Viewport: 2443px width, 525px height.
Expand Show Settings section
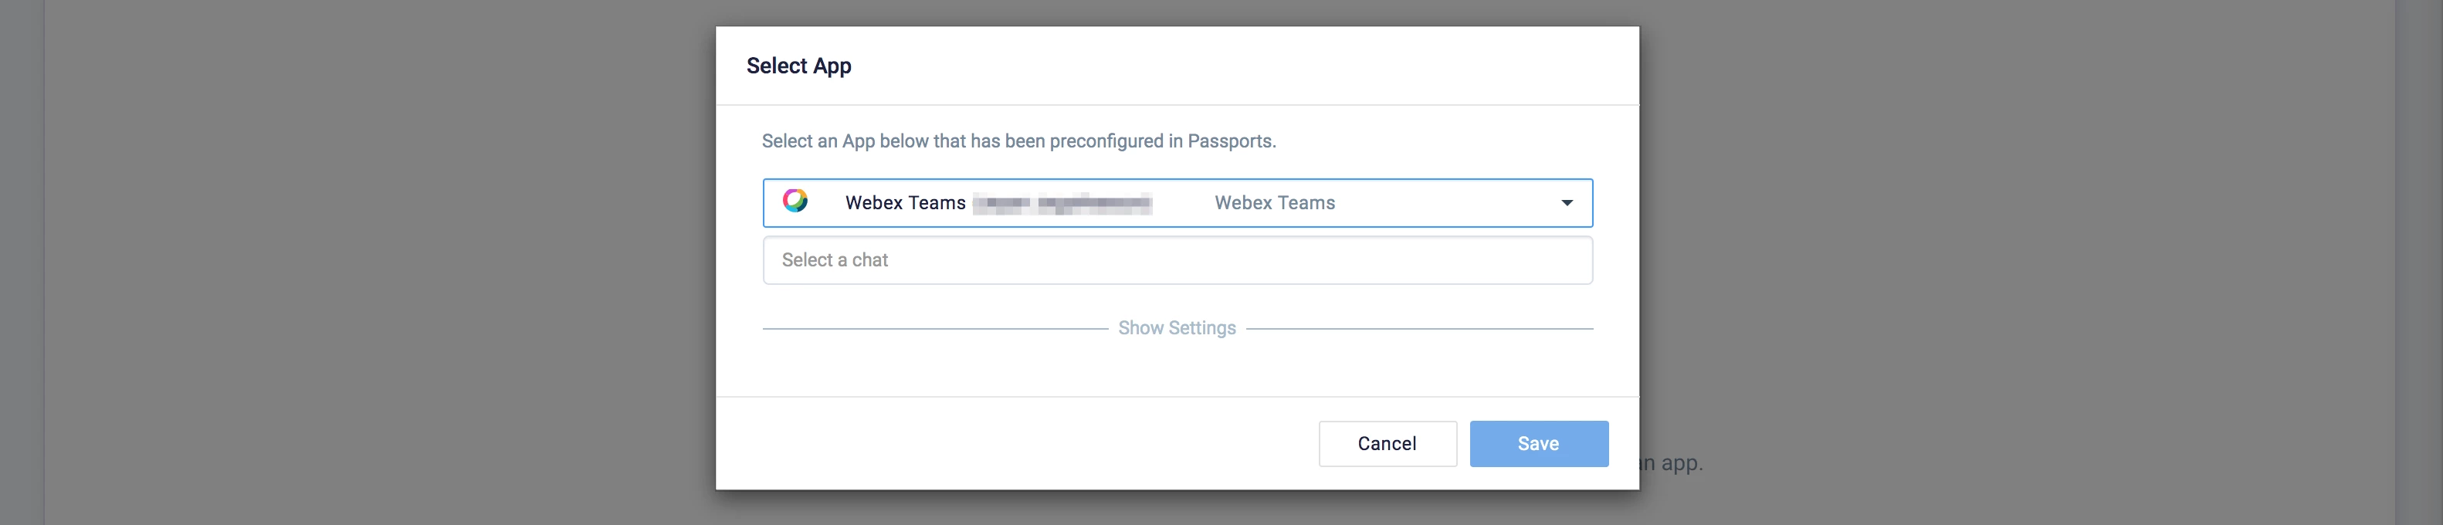[x=1176, y=328]
